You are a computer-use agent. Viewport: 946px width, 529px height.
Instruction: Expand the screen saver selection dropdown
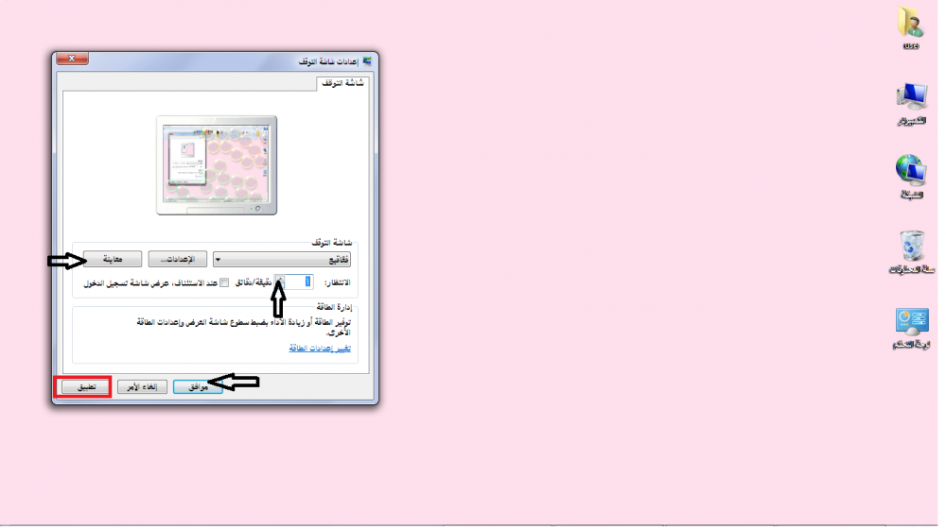click(284, 259)
